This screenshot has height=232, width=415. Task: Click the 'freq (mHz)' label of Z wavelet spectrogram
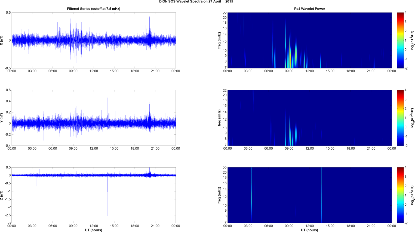219,195
